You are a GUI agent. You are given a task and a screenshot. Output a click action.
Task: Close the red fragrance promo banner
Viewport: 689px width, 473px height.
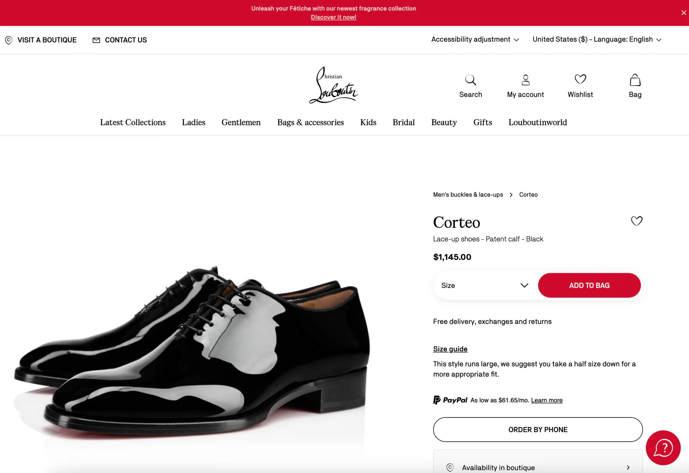[x=683, y=12]
